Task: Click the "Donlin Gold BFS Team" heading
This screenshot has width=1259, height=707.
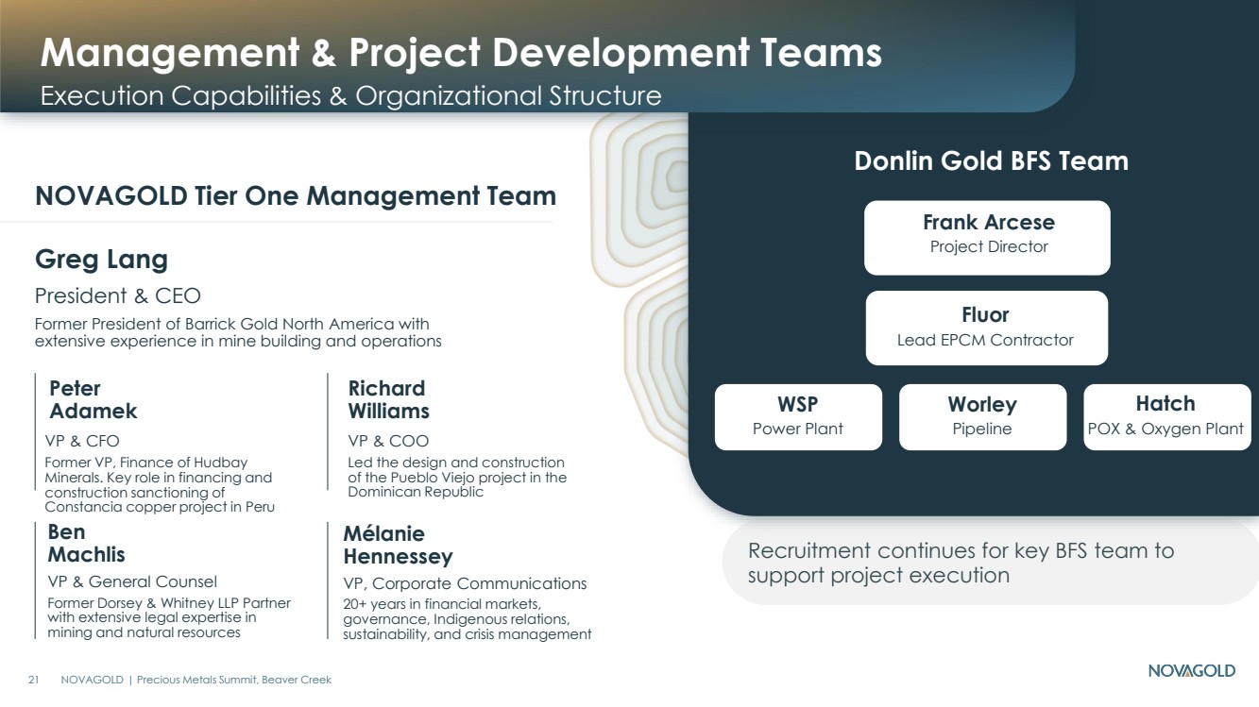Action: 991,160
